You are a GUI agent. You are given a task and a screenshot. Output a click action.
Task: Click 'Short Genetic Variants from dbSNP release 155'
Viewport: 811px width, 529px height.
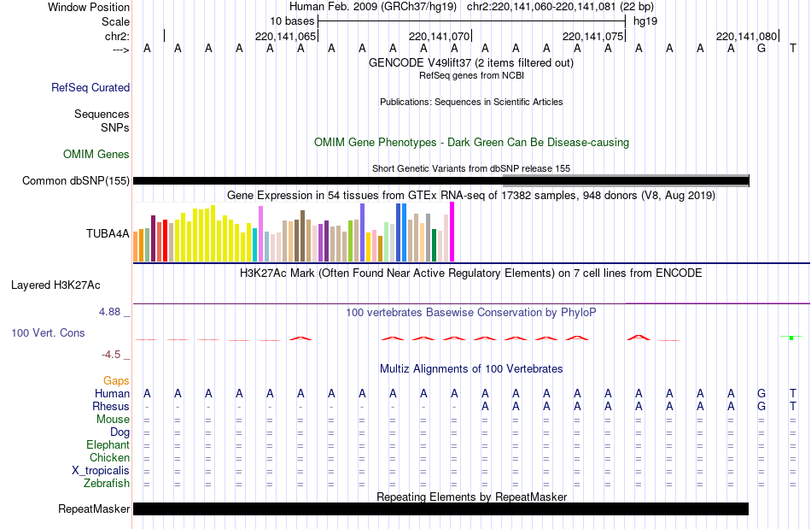click(x=471, y=168)
